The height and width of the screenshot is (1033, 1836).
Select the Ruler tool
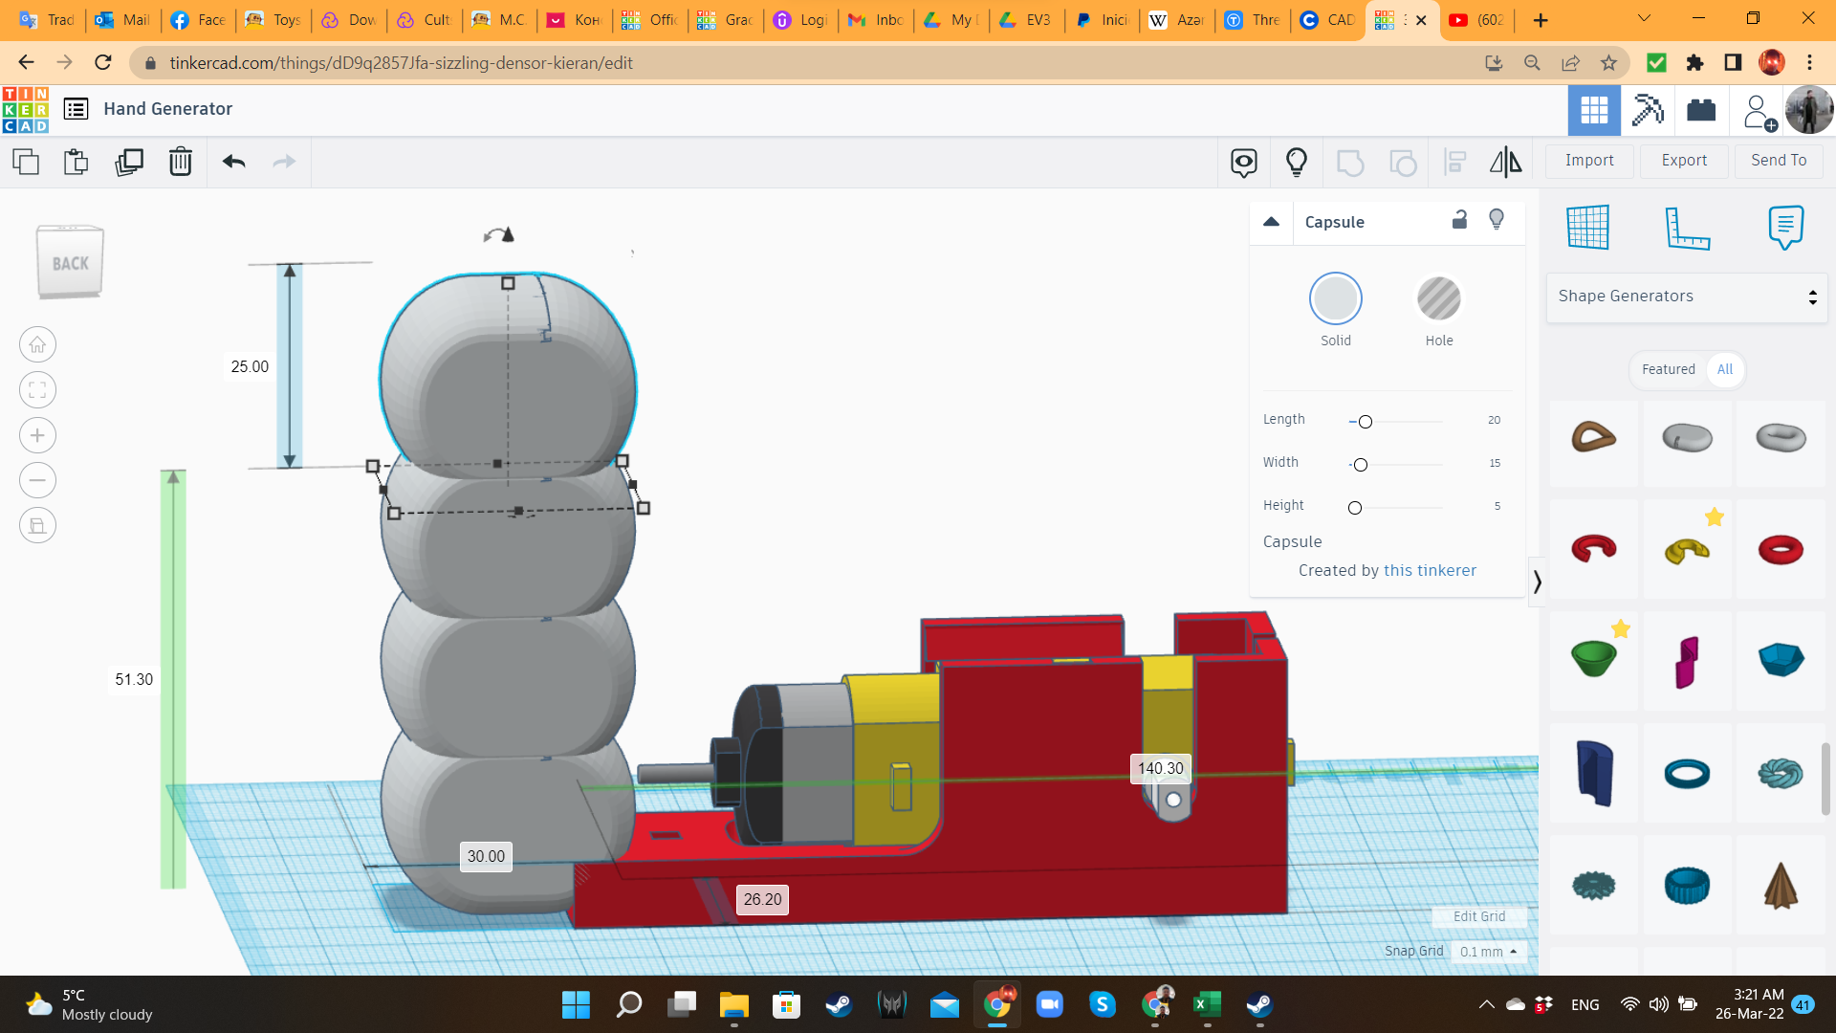(1687, 228)
